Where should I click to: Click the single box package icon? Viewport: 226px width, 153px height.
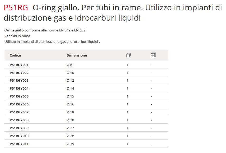128,55
